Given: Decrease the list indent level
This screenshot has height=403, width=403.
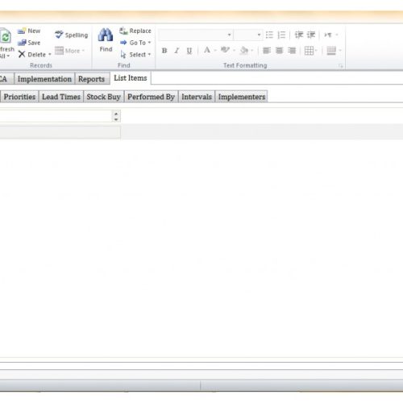Looking at the screenshot, I should [x=299, y=35].
